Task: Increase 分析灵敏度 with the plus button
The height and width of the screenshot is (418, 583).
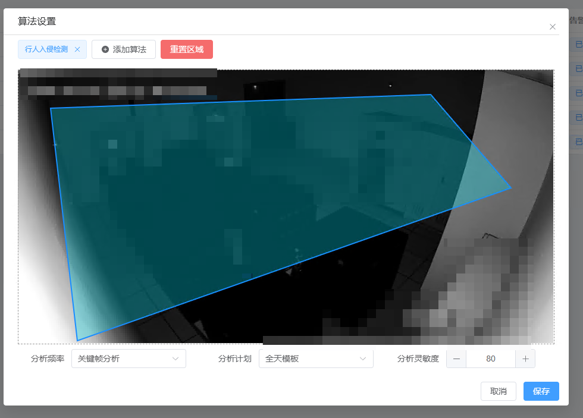Action: click(526, 359)
